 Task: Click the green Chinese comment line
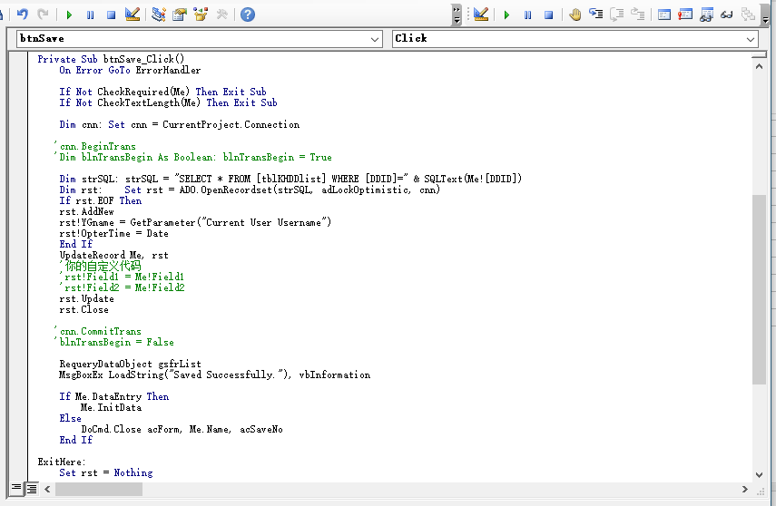tap(101, 266)
